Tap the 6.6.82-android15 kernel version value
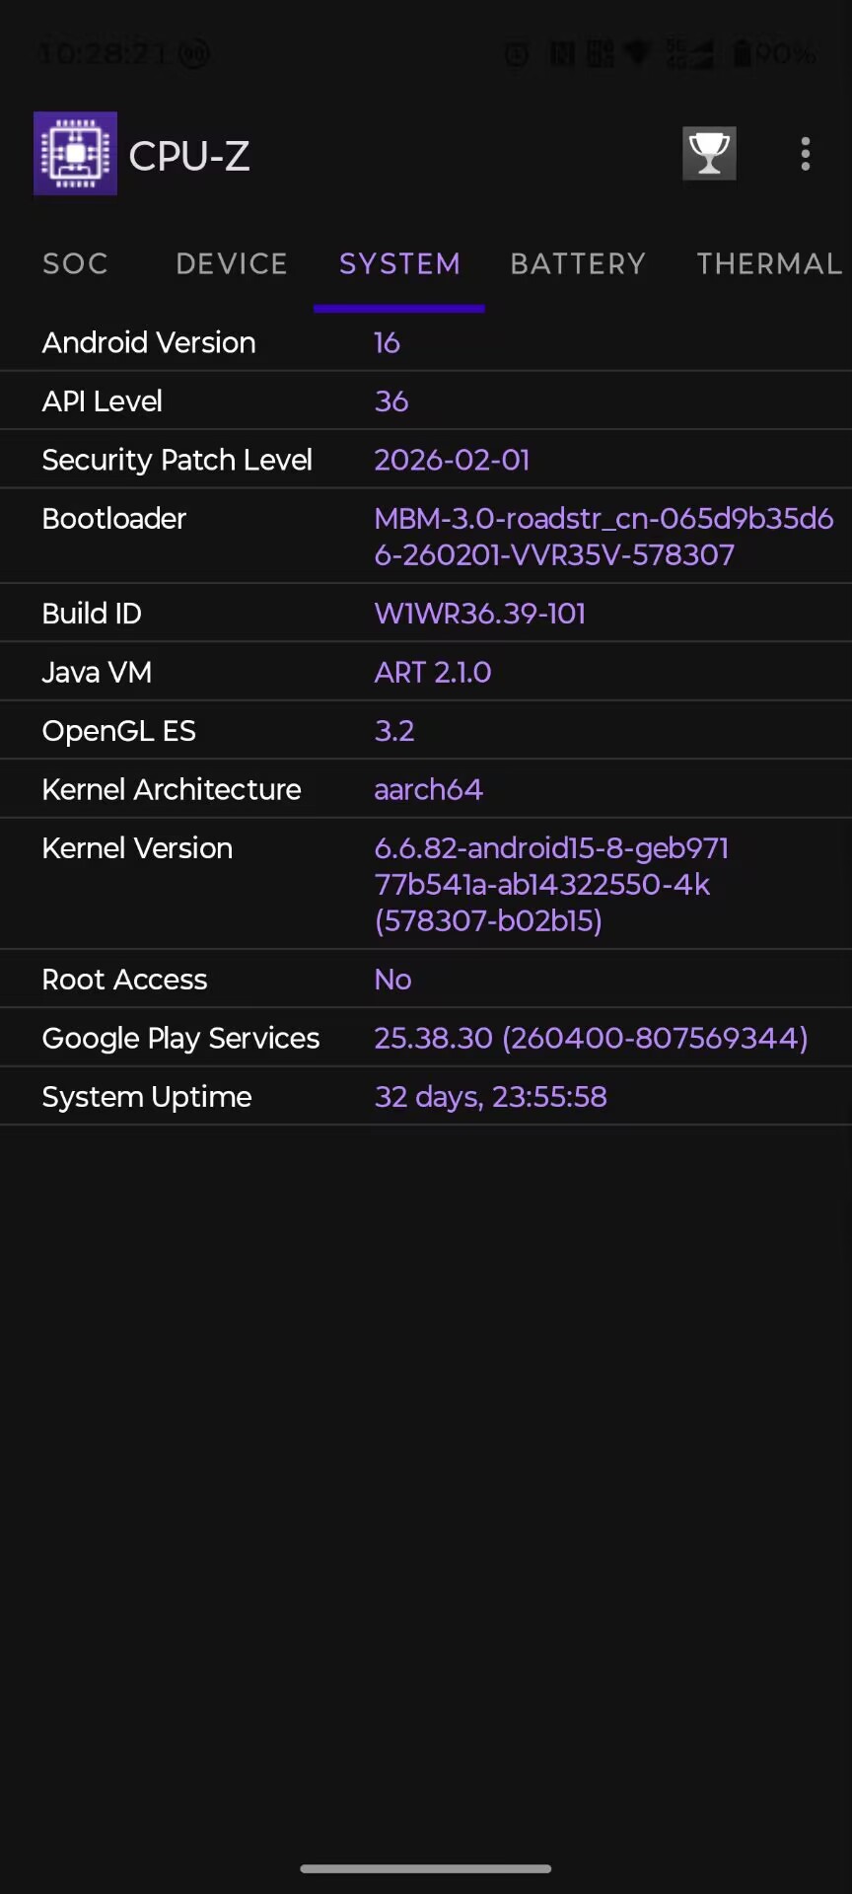This screenshot has width=852, height=1894. coord(551,885)
